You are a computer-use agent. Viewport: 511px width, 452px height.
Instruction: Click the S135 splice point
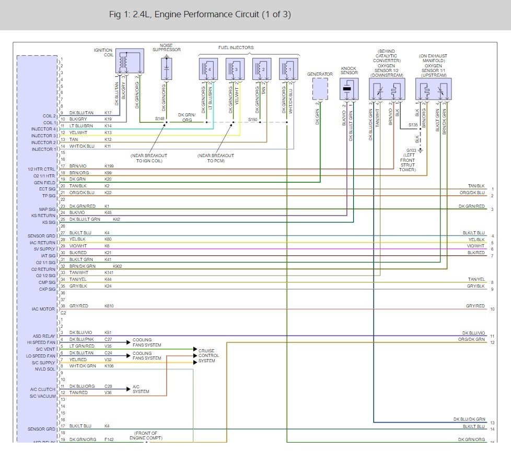(x=421, y=129)
